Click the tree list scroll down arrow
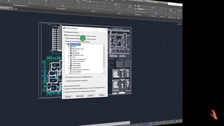The image size is (224, 126). point(104,72)
